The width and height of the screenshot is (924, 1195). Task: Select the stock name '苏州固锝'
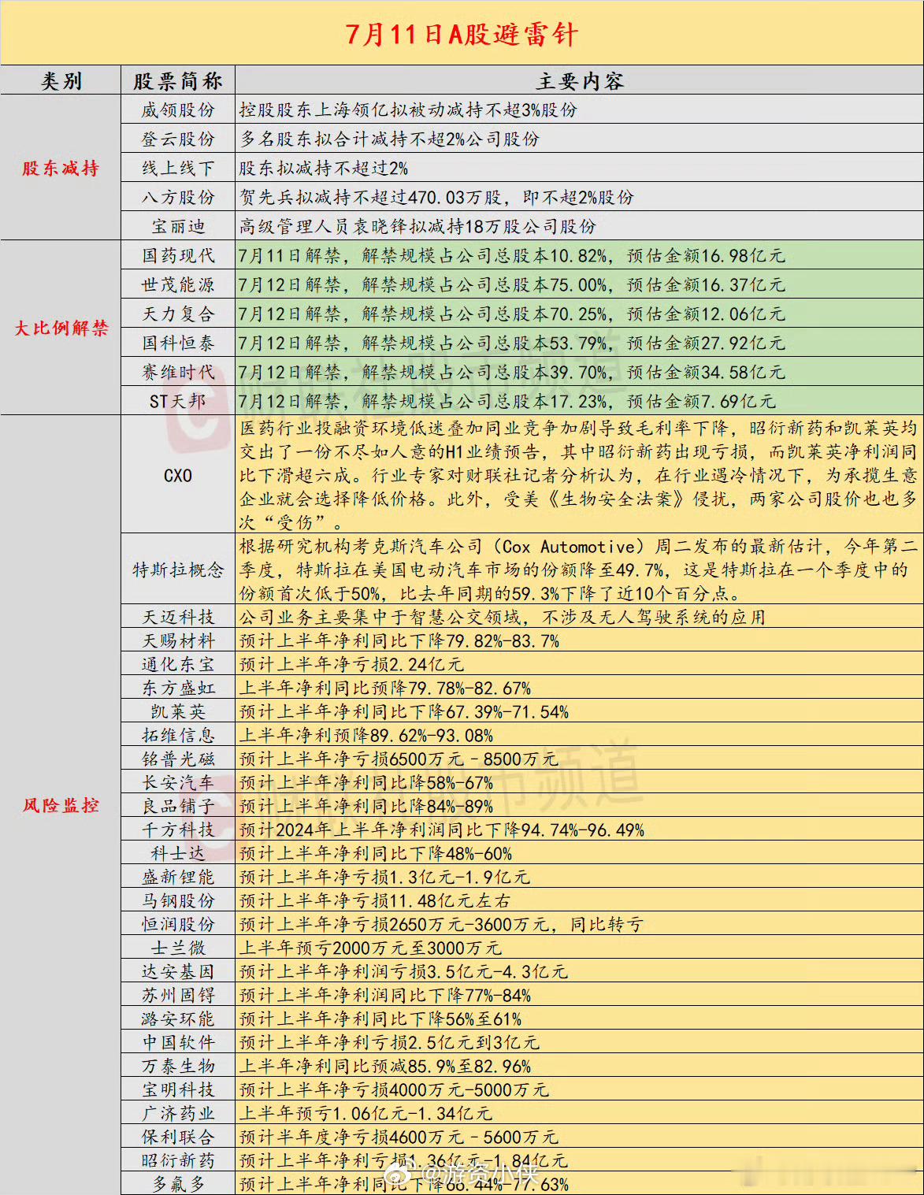pos(178,995)
